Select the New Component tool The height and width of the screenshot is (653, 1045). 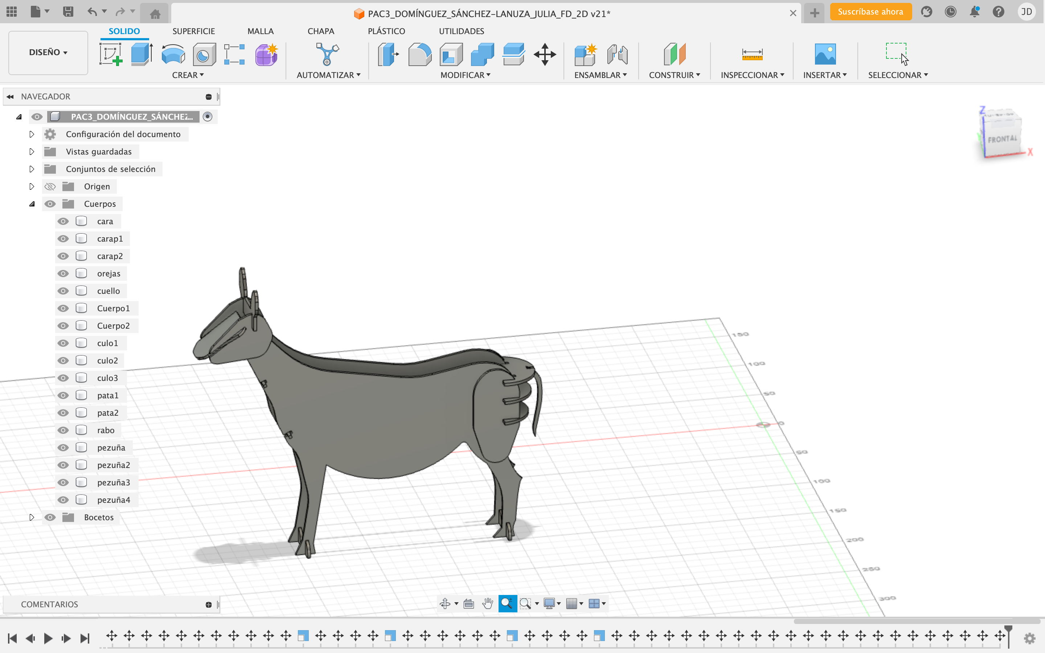click(586, 54)
